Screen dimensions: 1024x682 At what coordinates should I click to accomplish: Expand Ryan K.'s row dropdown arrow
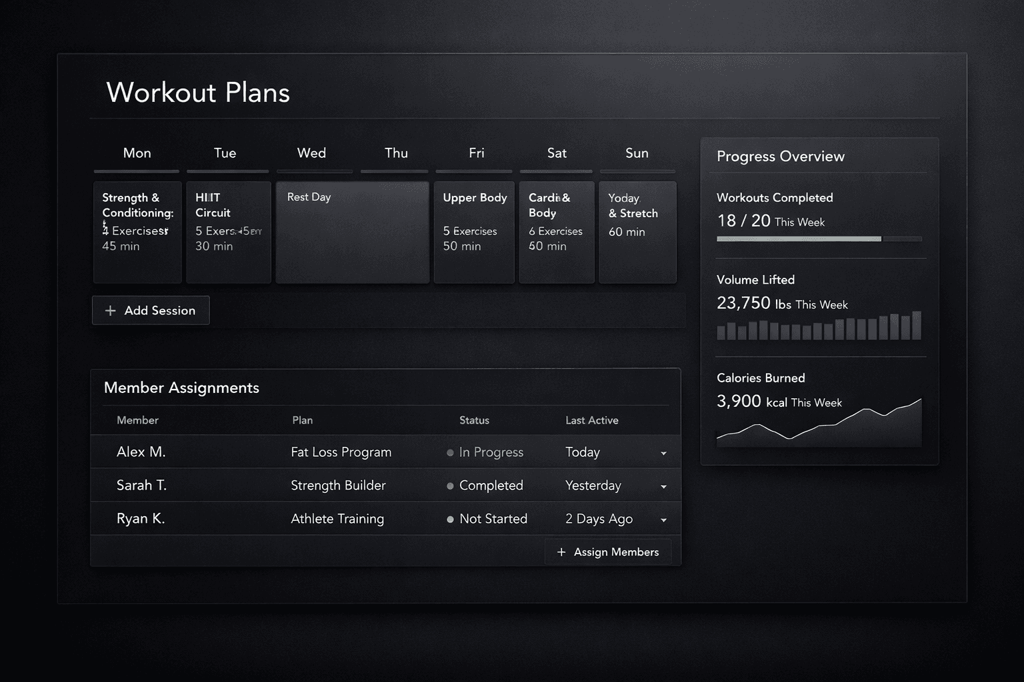coord(663,520)
